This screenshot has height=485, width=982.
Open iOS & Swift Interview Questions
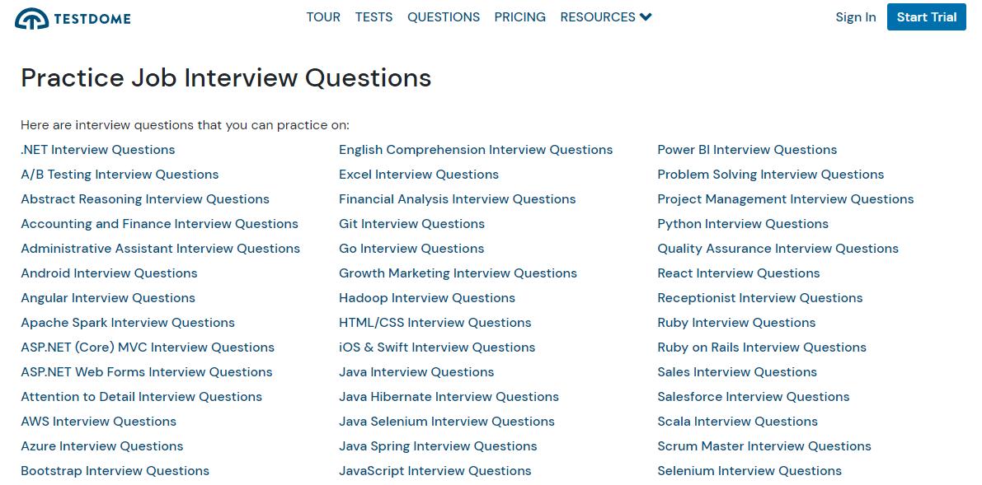coord(437,347)
